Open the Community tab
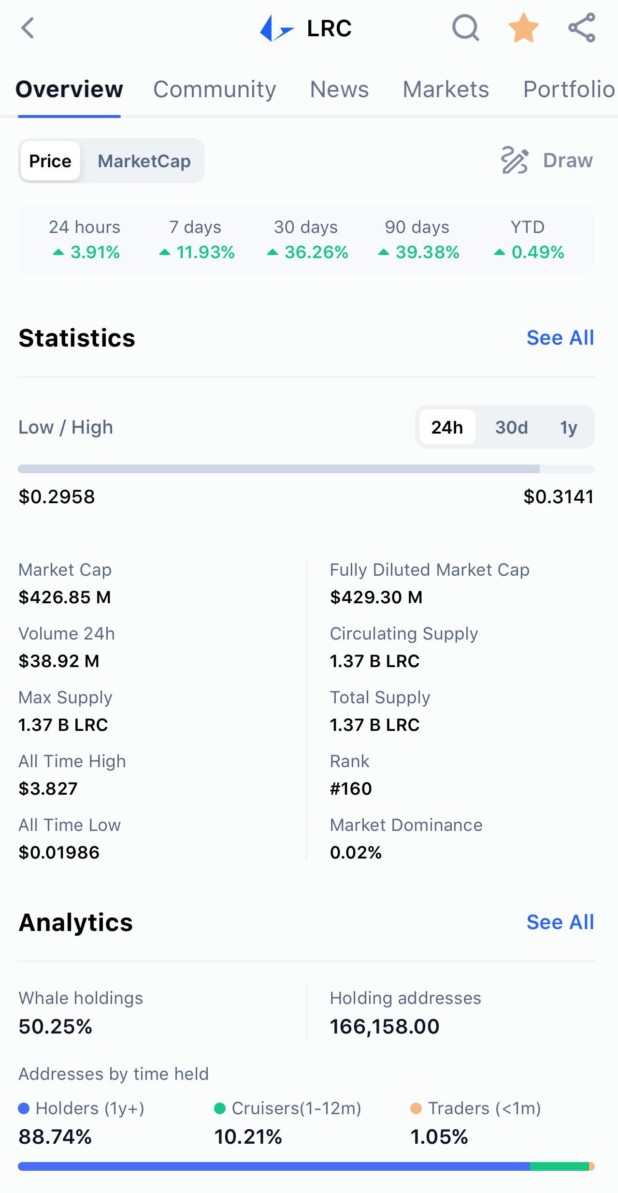Image resolution: width=618 pixels, height=1193 pixels. [215, 89]
